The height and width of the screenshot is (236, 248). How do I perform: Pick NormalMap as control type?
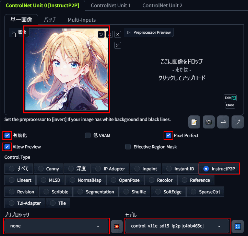pos(85,180)
